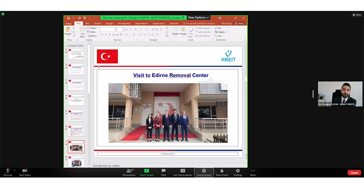The width and height of the screenshot is (364, 182).
Task: Open the Interpretation language menu
Action: pyautogui.click(x=204, y=172)
